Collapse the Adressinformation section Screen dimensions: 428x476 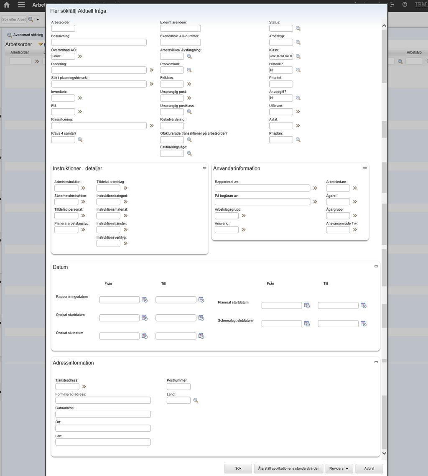coord(376,362)
